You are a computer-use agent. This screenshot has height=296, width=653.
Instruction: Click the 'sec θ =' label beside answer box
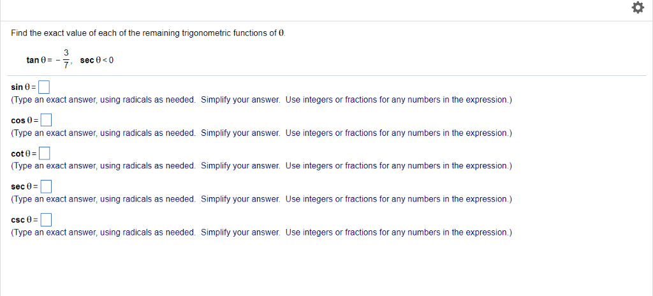click(x=25, y=187)
